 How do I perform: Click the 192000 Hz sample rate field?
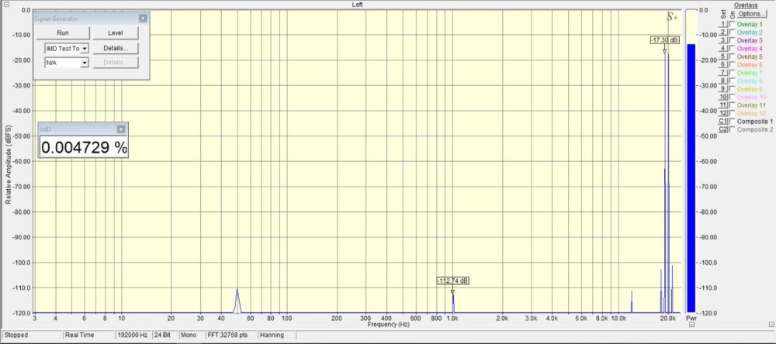point(127,335)
